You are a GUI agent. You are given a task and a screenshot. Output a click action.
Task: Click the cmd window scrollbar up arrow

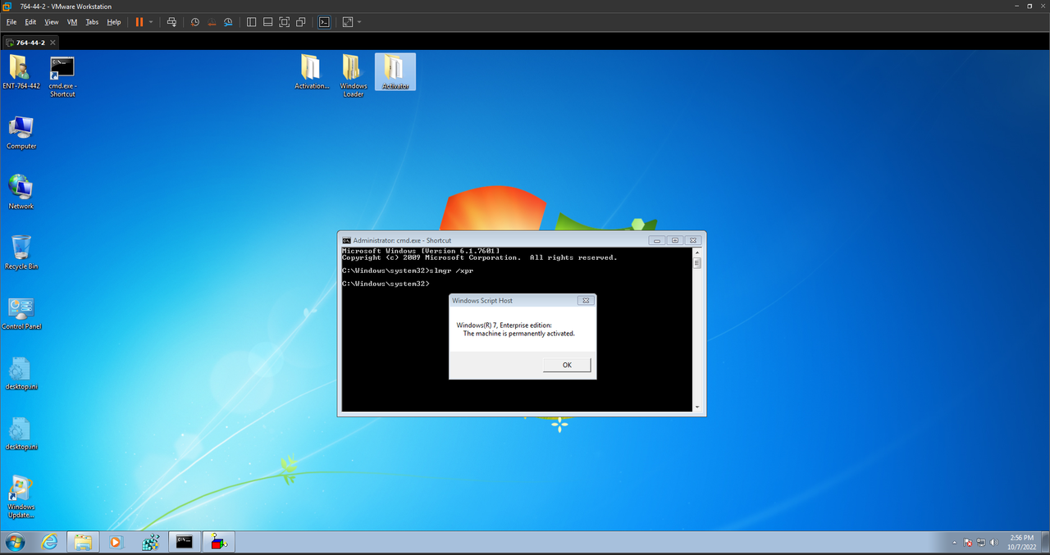[x=697, y=252]
